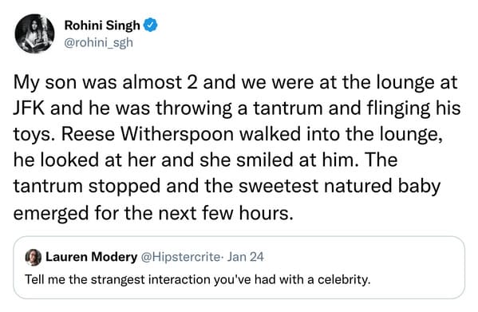This screenshot has height=312, width=478.
Task: Click the 'Tell me the strangest interaction' text
Action: coord(117,279)
